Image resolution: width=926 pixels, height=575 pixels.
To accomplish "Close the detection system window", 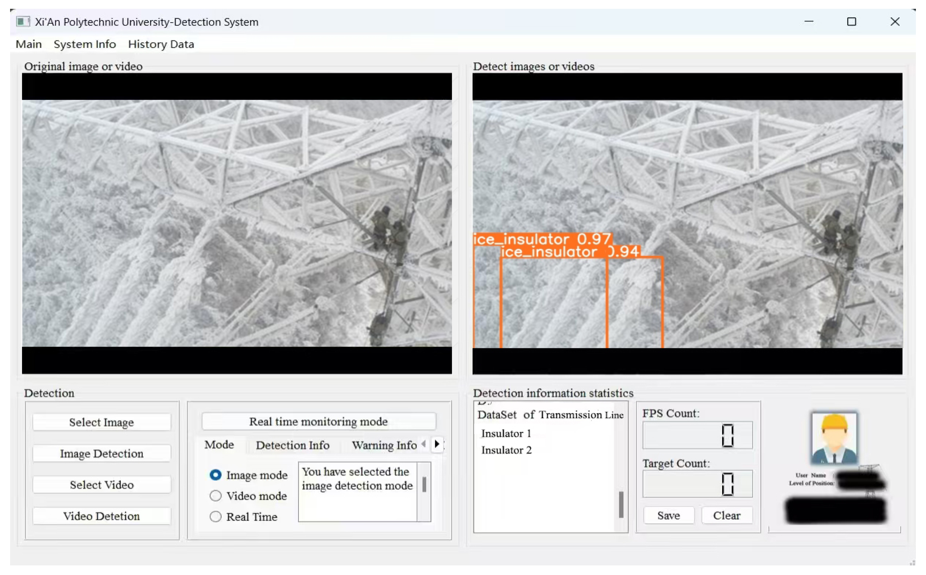I will [x=895, y=22].
